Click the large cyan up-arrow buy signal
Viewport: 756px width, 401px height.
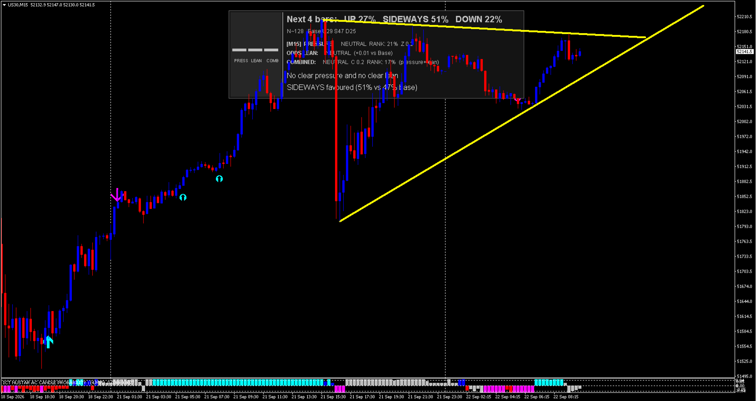pyautogui.click(x=49, y=342)
